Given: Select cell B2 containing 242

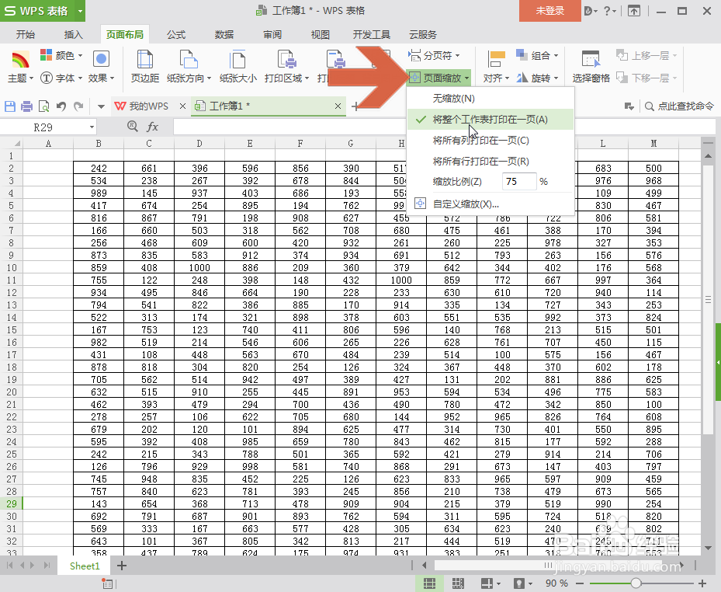Looking at the screenshot, I should click(99, 168).
